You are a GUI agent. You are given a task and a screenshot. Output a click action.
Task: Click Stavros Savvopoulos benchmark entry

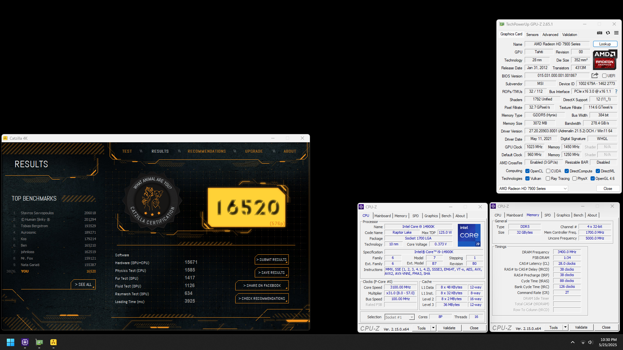(x=54, y=213)
